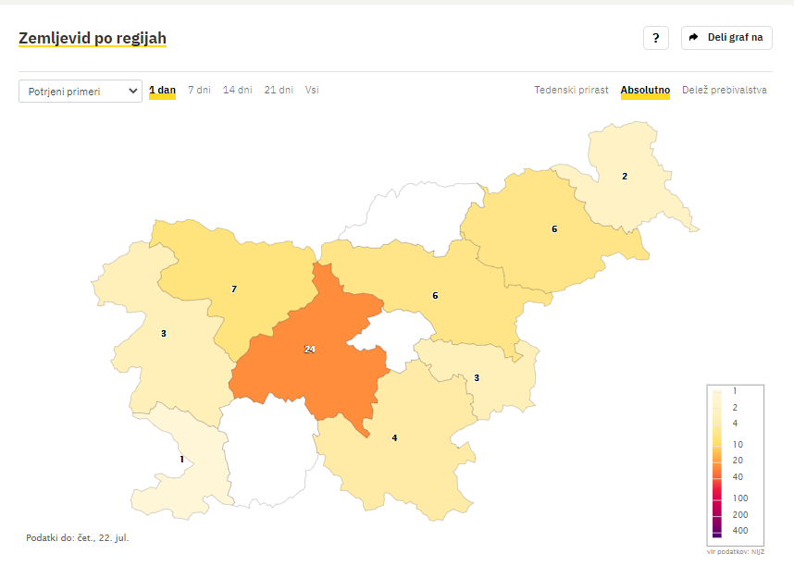This screenshot has height=578, width=794.
Task: Switch to Delež prebivalstva view
Action: (724, 90)
